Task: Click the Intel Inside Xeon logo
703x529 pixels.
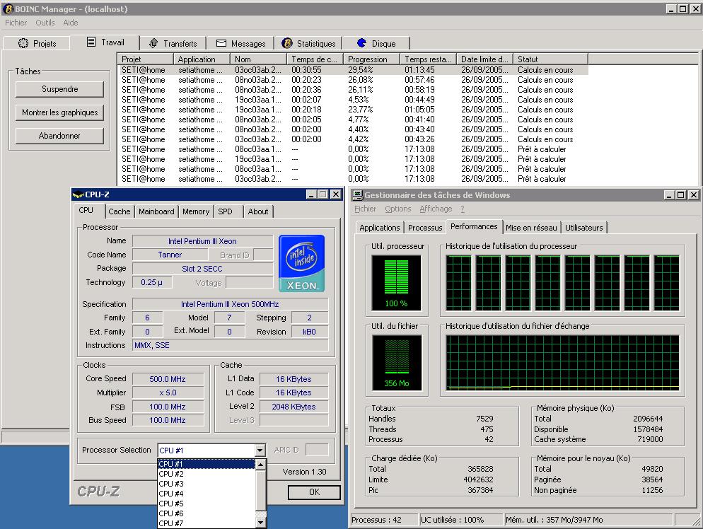Action: click(x=302, y=263)
